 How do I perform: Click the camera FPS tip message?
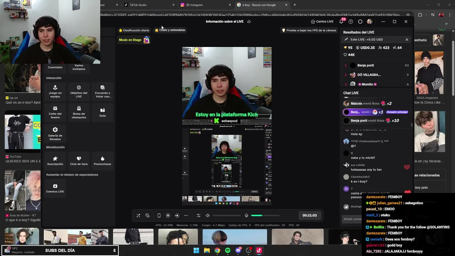tap(309, 30)
